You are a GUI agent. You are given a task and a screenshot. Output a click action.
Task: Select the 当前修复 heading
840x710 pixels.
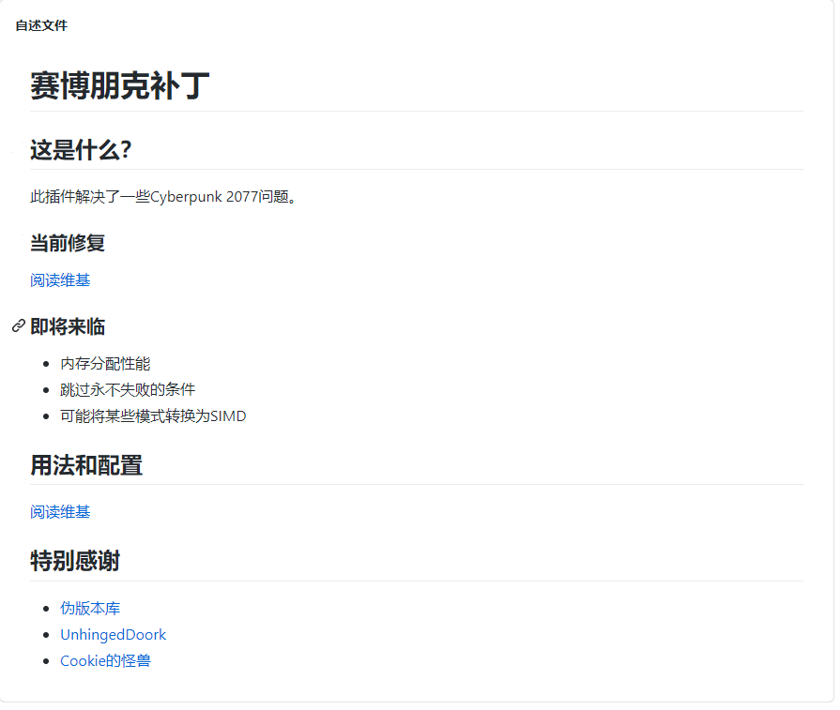tap(68, 243)
